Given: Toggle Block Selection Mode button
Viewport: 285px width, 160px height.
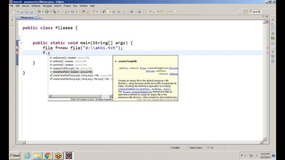Looking at the screenshot, I should pyautogui.click(x=118, y=12).
